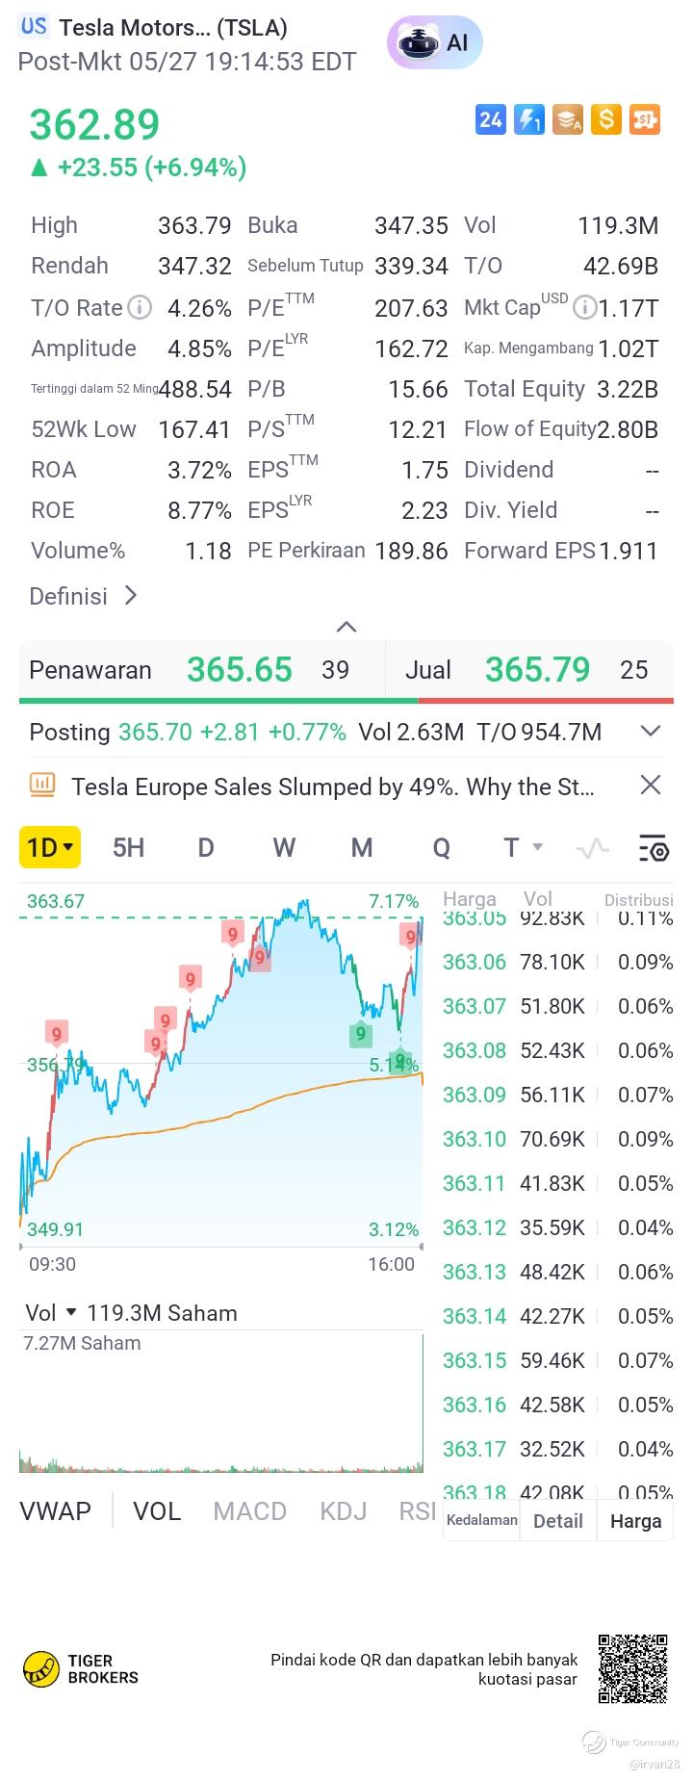Switch to the Detail tab
The image size is (693, 1780).
[x=558, y=1521]
